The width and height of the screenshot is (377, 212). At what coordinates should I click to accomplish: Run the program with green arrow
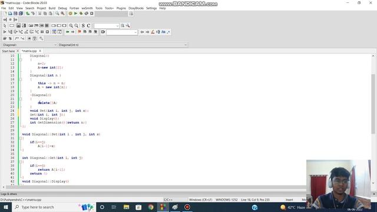pyautogui.click(x=75, y=14)
